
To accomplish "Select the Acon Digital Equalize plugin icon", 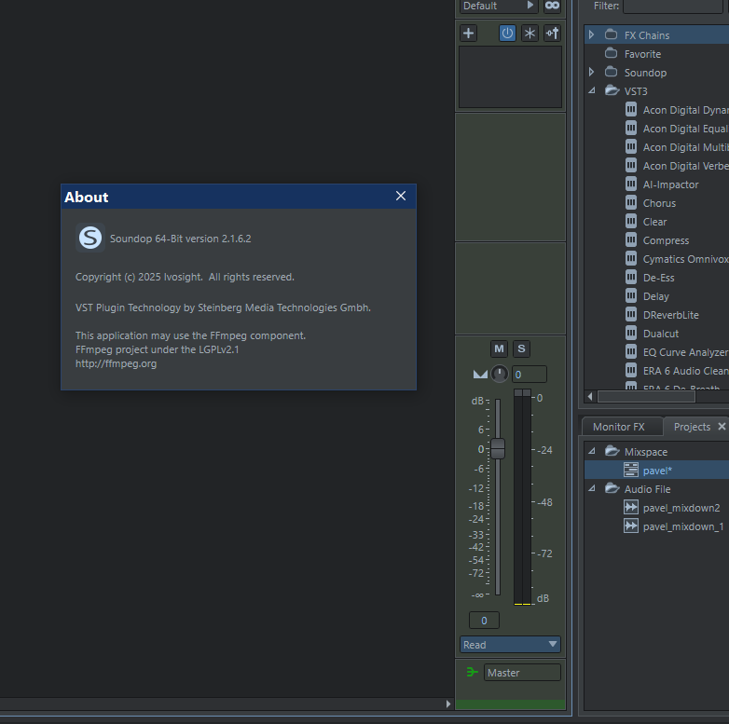I will (631, 129).
